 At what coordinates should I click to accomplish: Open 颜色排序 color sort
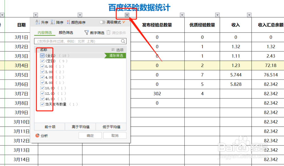[76, 22]
